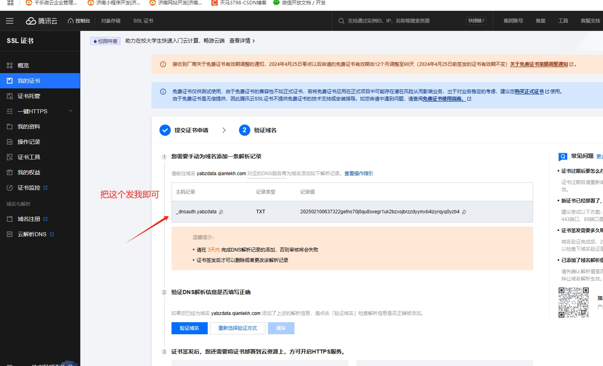Open FAQ item 证书签发需要多久
The height and width of the screenshot is (366, 603).
pyautogui.click(x=582, y=231)
